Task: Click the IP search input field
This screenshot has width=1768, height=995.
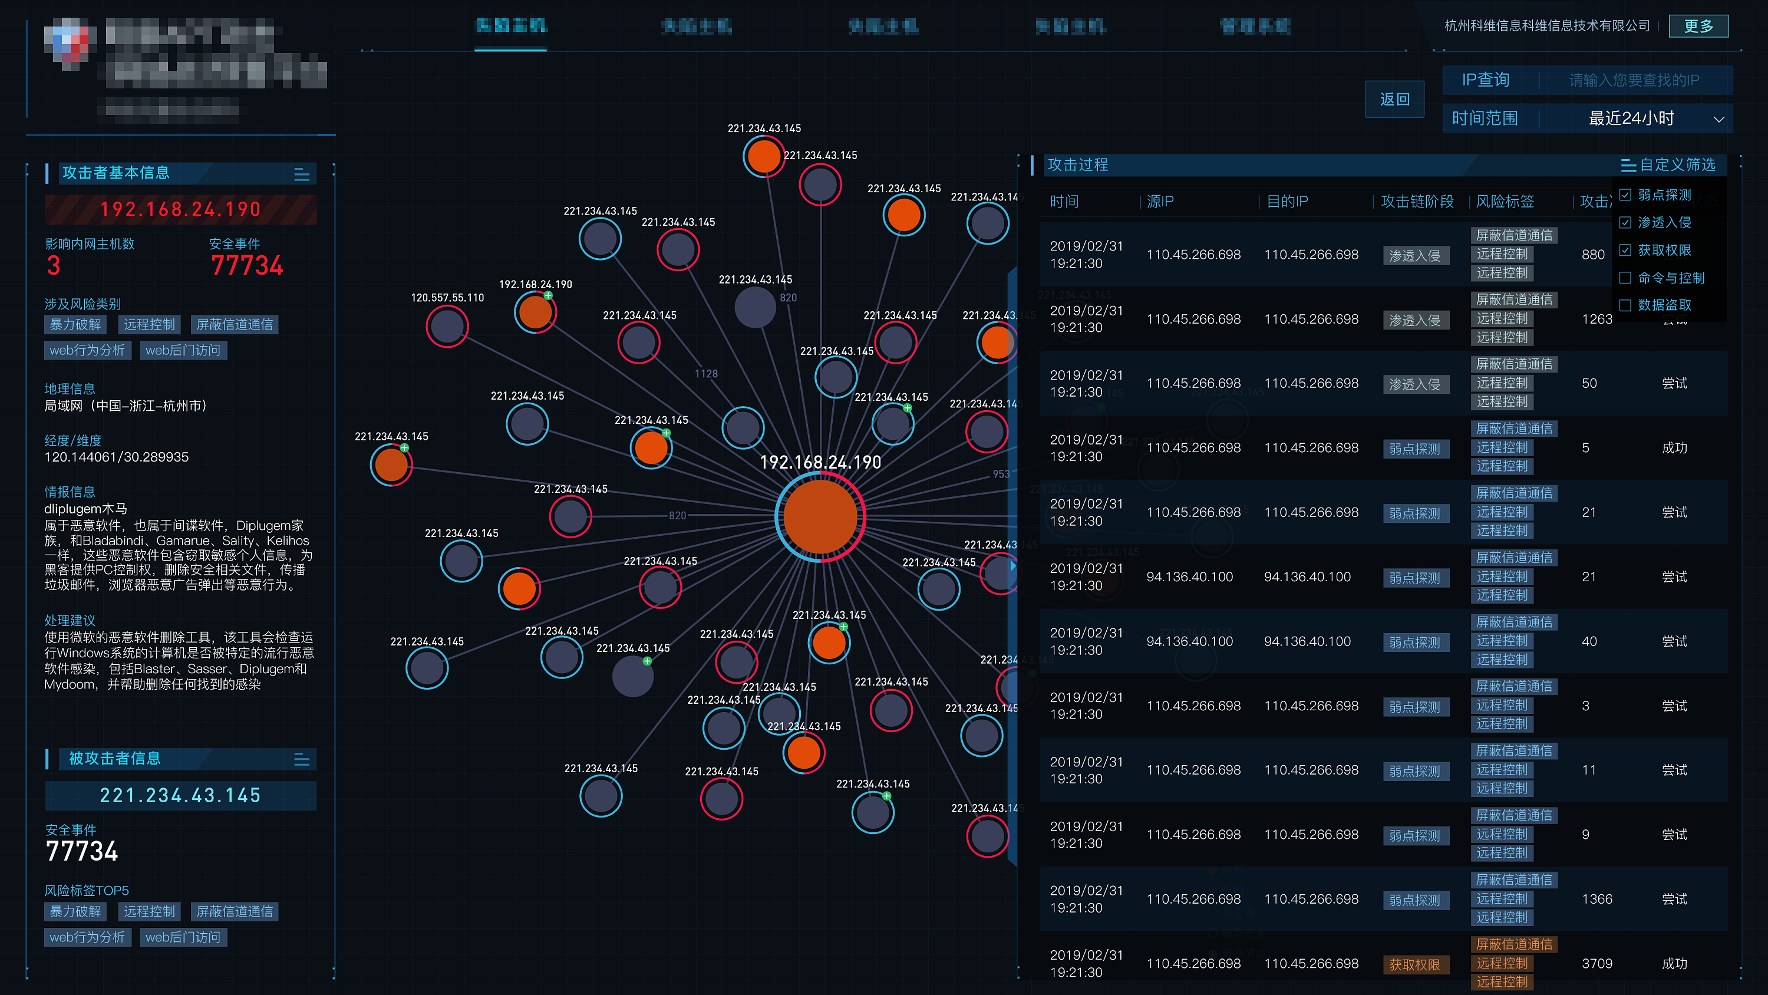Action: pyautogui.click(x=1634, y=80)
